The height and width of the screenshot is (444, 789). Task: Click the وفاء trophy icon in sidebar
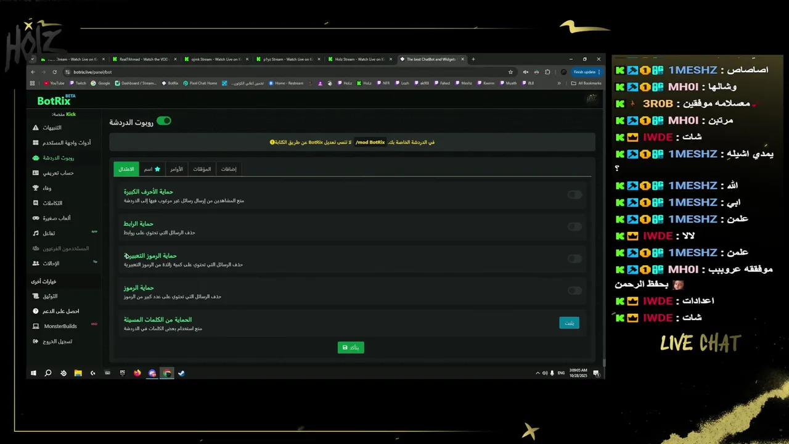pos(36,187)
